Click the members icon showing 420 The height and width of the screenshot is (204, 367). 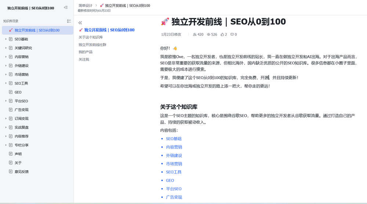click(195, 34)
